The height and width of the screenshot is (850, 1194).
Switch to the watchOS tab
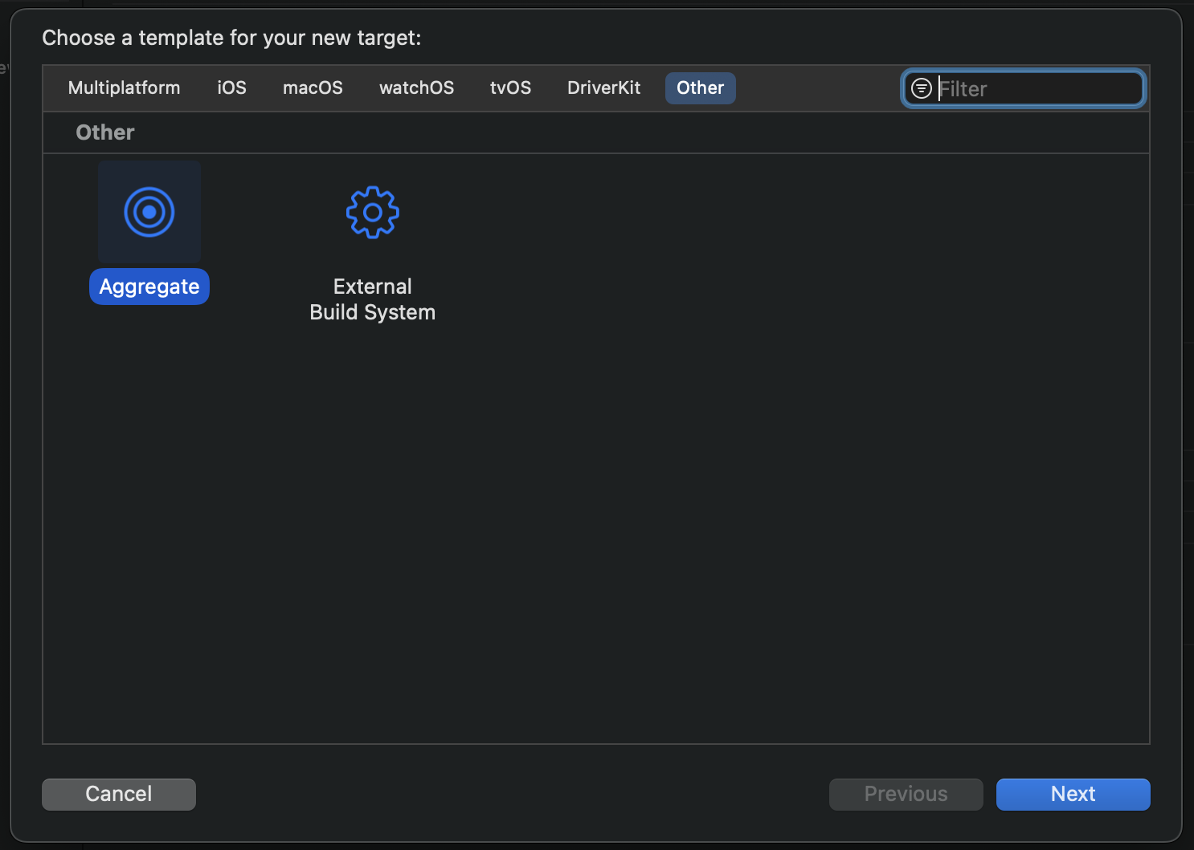[x=416, y=87]
